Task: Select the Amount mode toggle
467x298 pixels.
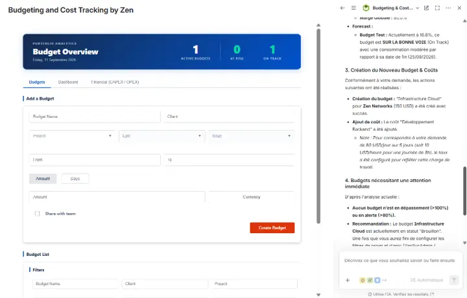Action: (43, 179)
